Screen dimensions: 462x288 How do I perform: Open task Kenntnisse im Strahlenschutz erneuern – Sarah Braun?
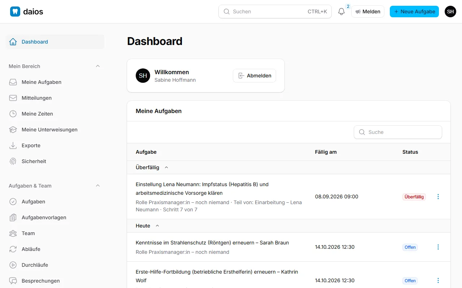[x=212, y=243]
